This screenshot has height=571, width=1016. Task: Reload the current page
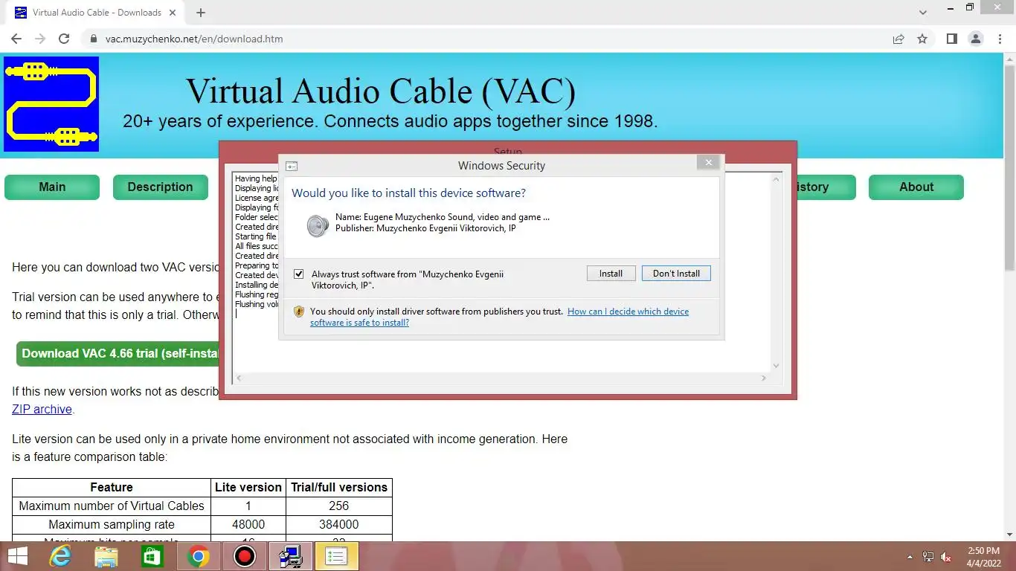tap(64, 39)
